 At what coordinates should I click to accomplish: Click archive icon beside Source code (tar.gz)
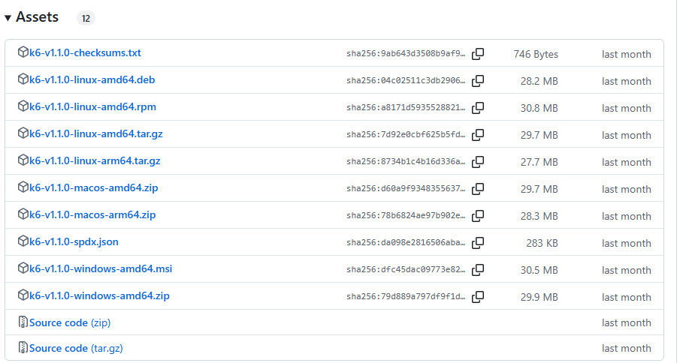(23, 347)
